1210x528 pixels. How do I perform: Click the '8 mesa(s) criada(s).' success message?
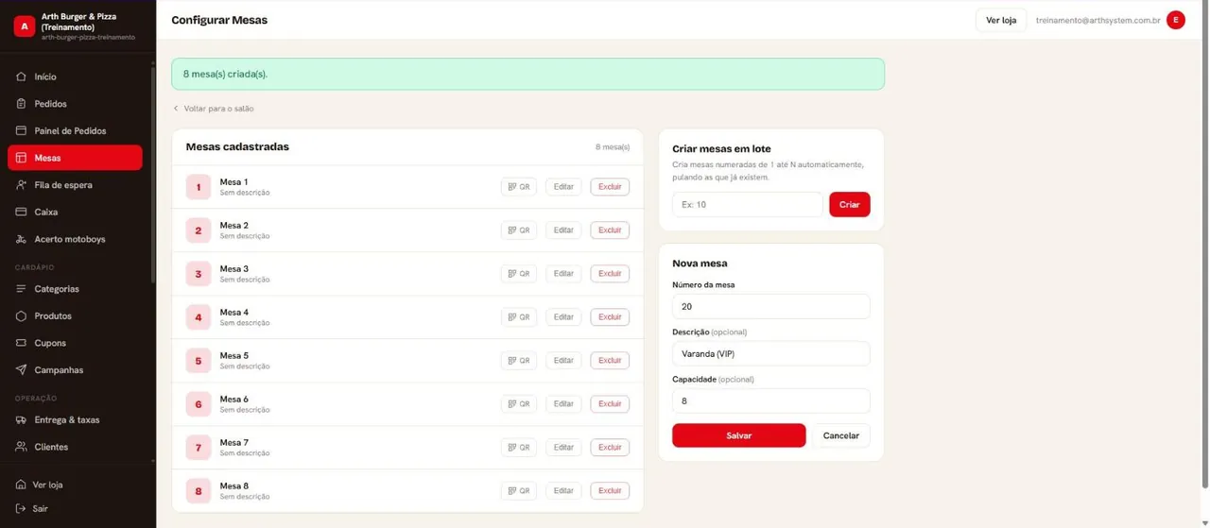click(x=527, y=74)
